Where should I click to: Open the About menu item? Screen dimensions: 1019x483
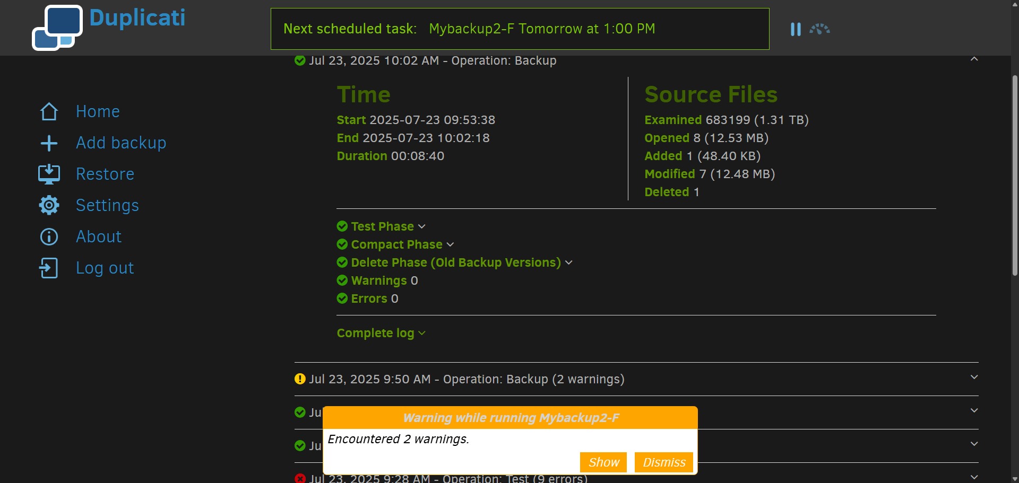[99, 236]
